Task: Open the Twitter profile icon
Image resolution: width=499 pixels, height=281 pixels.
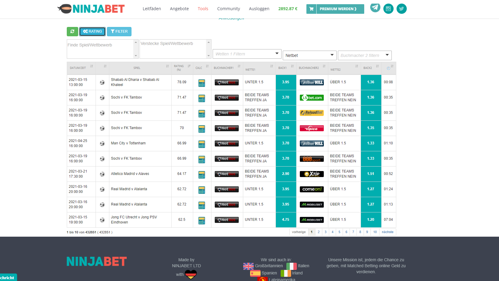Action: pos(401,9)
